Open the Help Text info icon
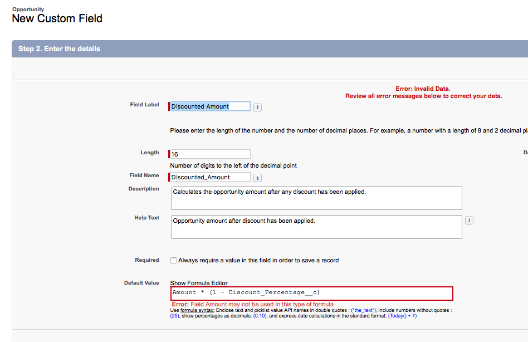Image resolution: width=528 pixels, height=342 pixels. coord(469,221)
